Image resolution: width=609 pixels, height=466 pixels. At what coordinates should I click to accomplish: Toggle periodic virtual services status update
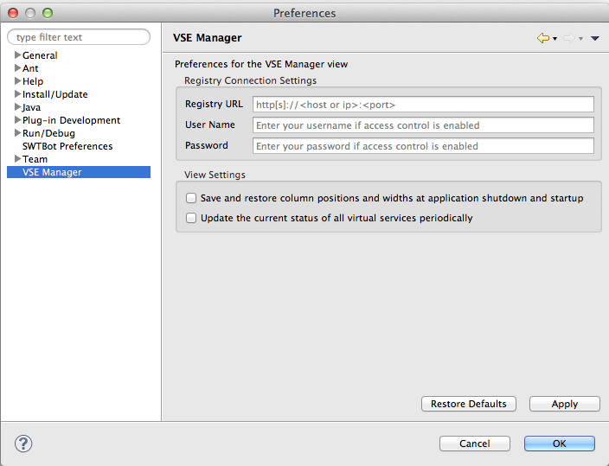[191, 218]
